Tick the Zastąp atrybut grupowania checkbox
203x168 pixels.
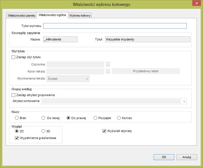tap(13, 95)
